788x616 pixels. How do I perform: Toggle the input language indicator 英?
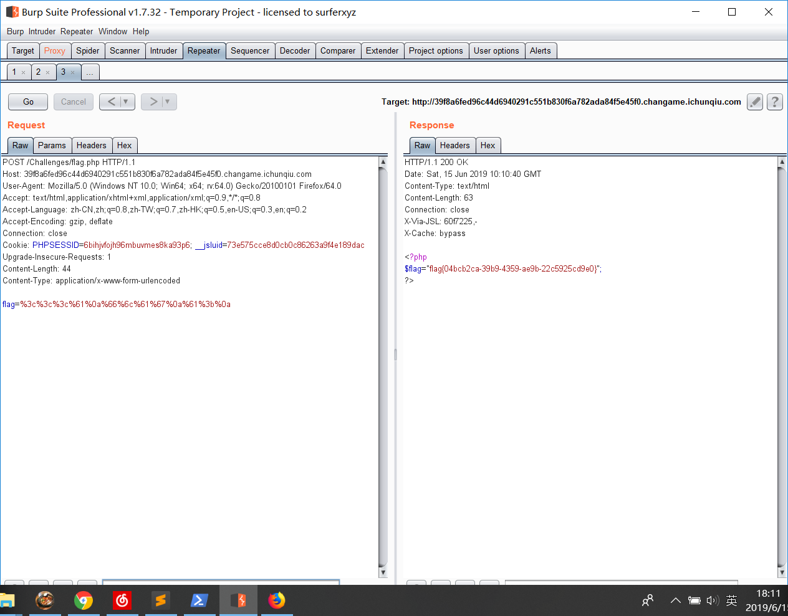[732, 600]
